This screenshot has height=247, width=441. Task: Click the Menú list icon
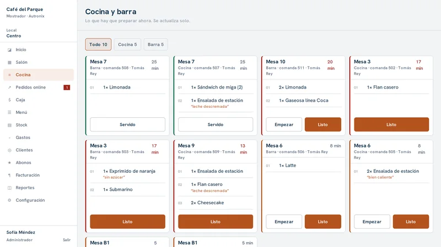pyautogui.click(x=9, y=113)
